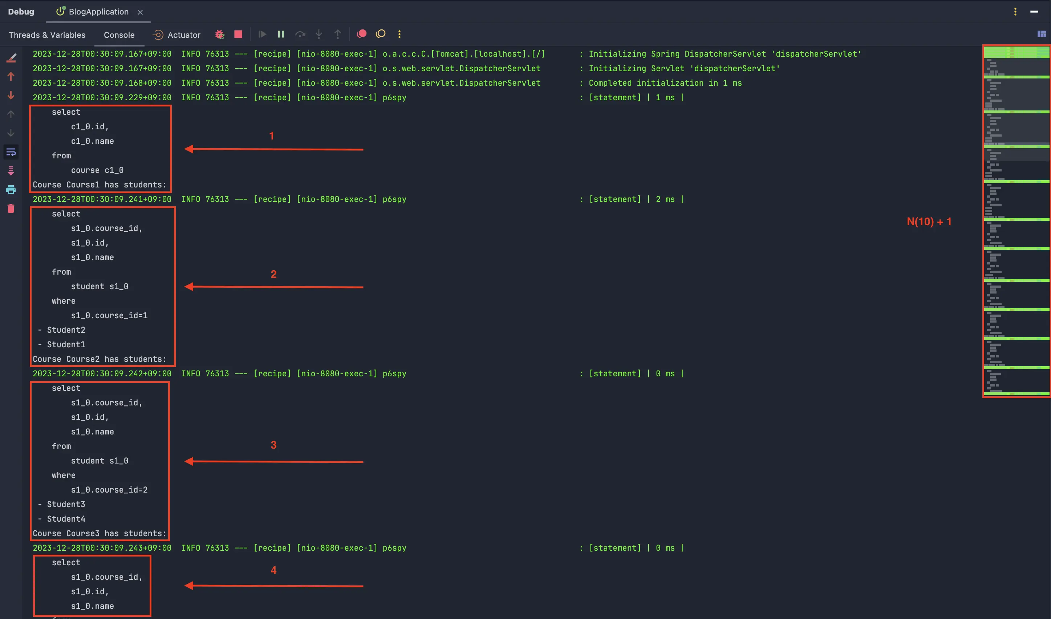The height and width of the screenshot is (619, 1051).
Task: Pause the program execution
Action: click(281, 34)
